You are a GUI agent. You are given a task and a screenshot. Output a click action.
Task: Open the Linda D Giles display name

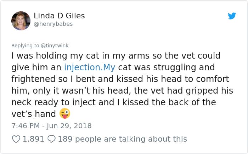pos(59,16)
